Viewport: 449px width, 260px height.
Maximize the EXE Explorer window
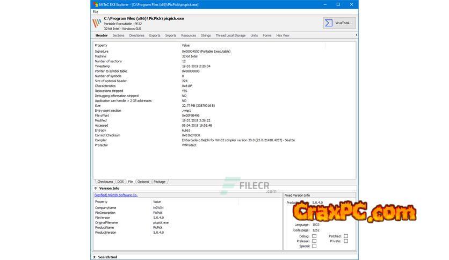[x=338, y=4]
